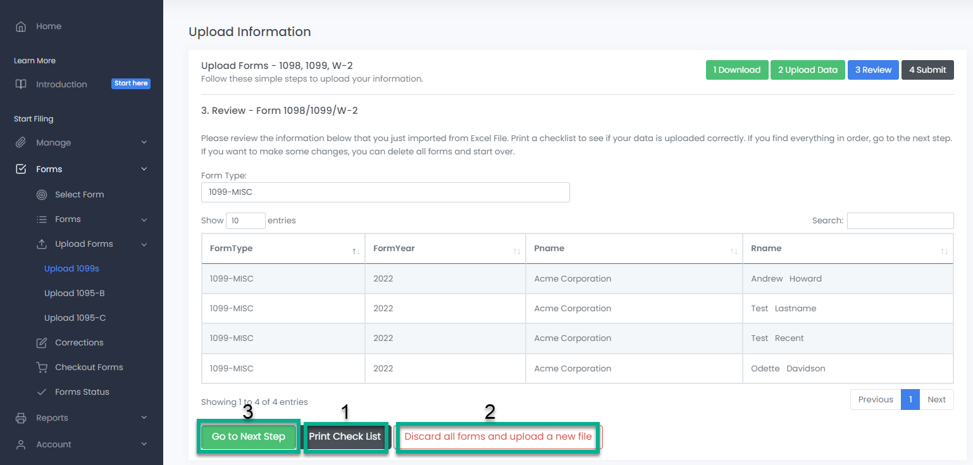Click the Home house icon in sidebar
The height and width of the screenshot is (465, 973).
21,27
